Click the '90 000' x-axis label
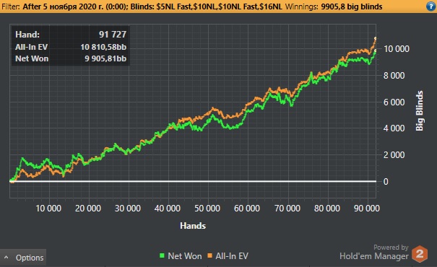The width and height of the screenshot is (437, 267). coord(367,209)
